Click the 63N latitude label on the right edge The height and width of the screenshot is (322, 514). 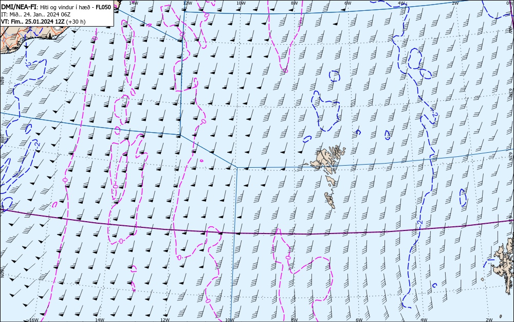coord(511,92)
